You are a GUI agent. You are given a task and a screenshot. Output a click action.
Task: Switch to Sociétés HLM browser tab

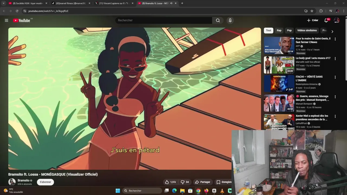28,3
